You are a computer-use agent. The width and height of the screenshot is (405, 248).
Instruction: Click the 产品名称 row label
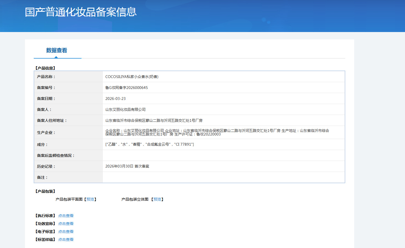46,77
